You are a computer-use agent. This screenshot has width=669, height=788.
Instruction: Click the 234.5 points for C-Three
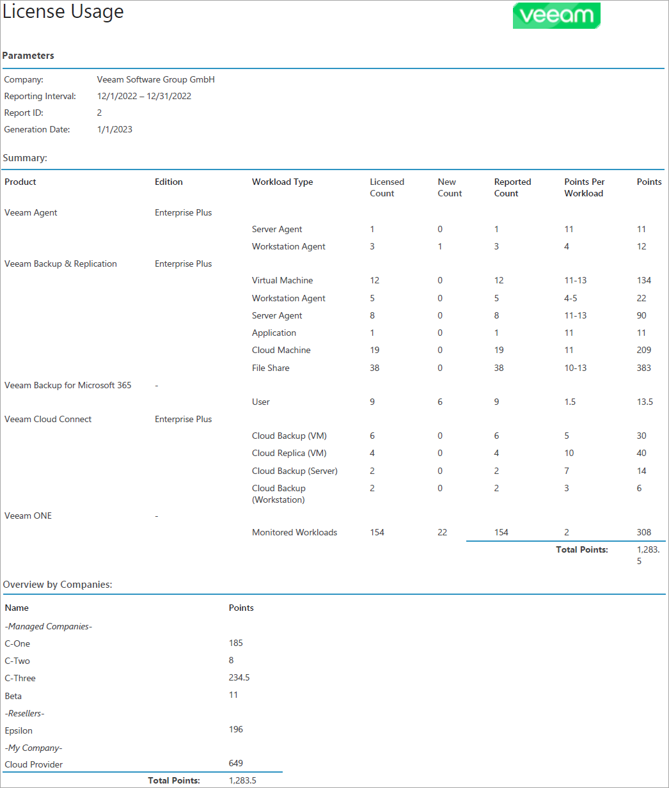tap(239, 677)
